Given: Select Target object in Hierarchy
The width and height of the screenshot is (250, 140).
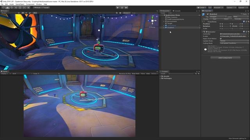Looking at the screenshot, I should [x=170, y=23].
